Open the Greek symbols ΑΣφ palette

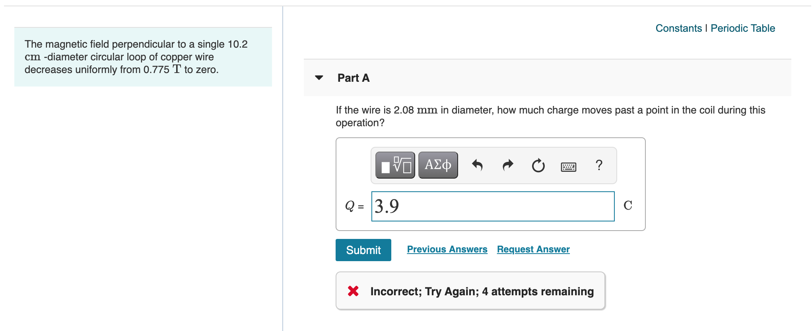[x=437, y=165]
